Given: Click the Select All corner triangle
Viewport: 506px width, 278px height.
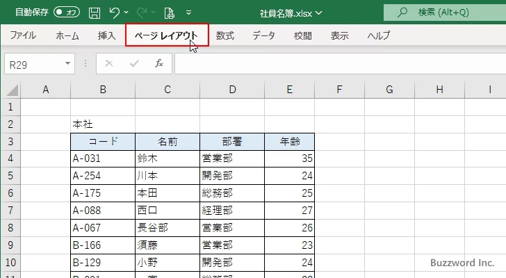Looking at the screenshot, I should [x=13, y=90].
